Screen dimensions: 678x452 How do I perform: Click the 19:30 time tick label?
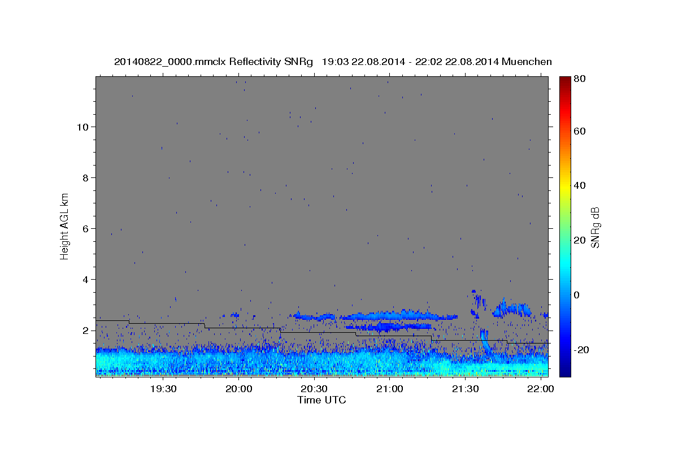point(163,389)
